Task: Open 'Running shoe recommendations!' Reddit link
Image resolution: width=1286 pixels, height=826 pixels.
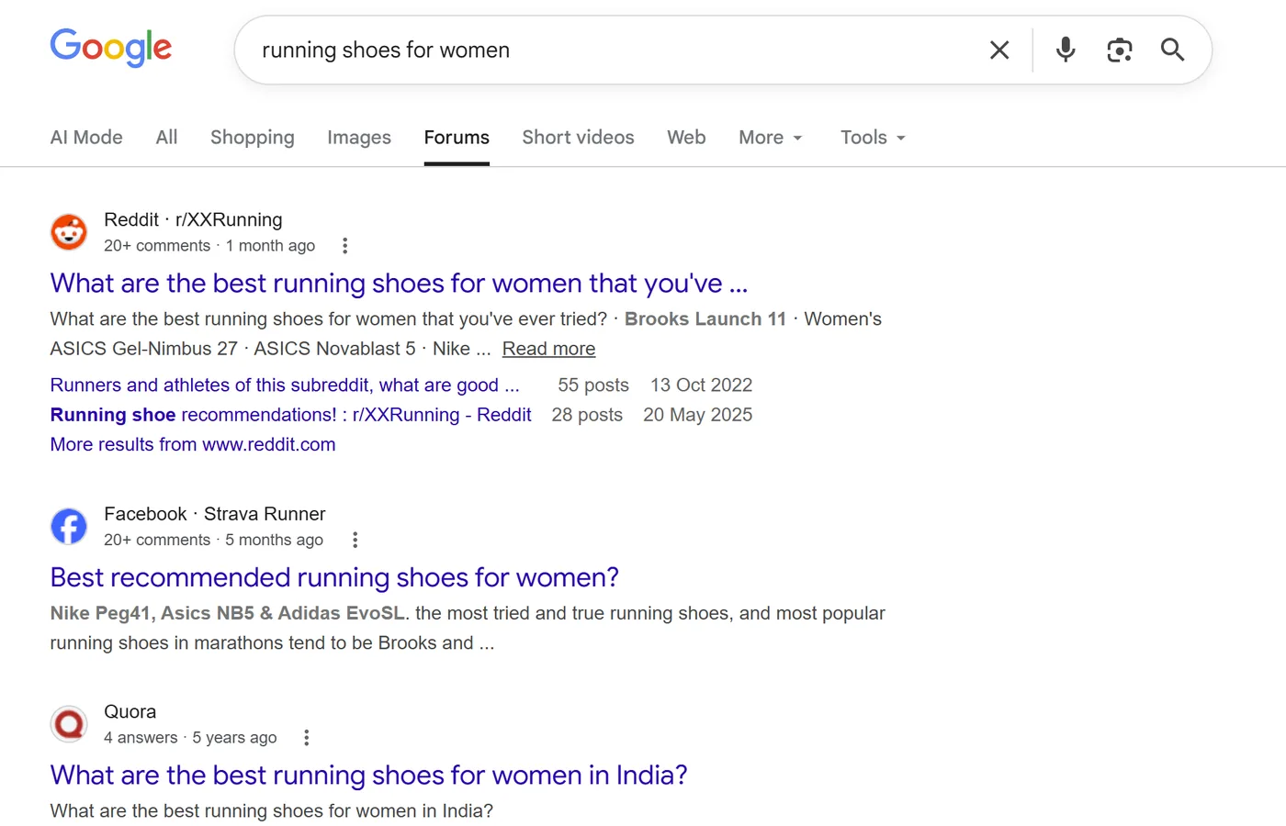Action: 290,415
